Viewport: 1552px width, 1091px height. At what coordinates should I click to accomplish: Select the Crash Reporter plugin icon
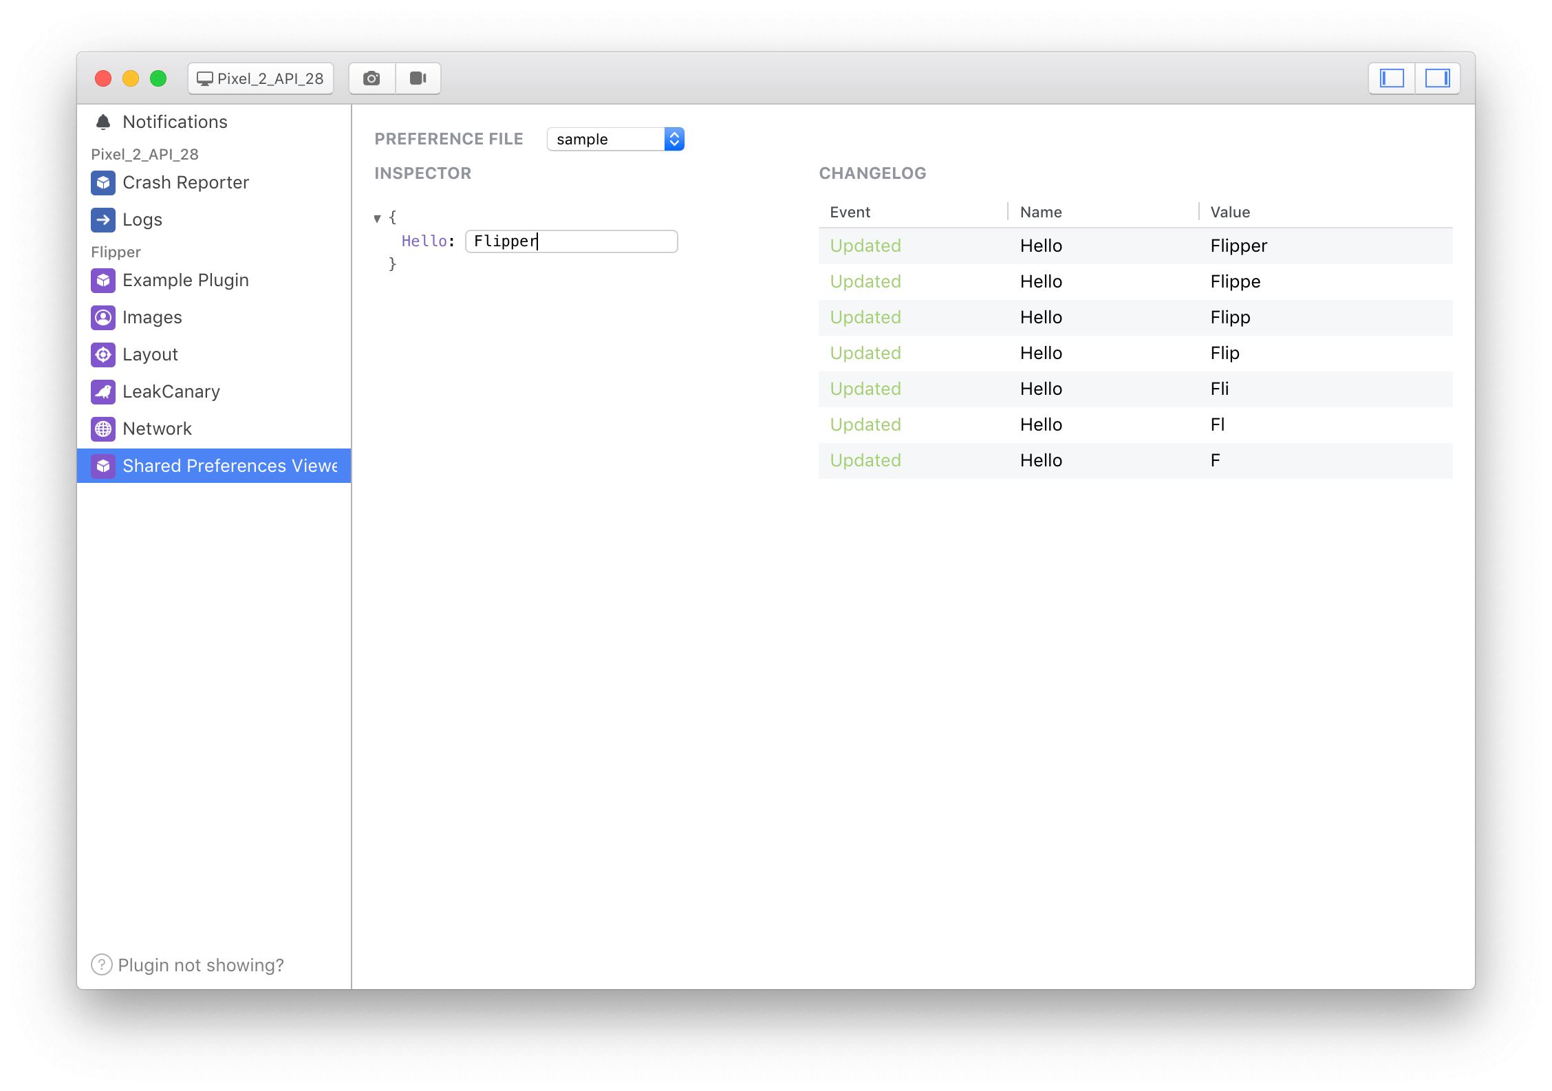pyautogui.click(x=103, y=182)
